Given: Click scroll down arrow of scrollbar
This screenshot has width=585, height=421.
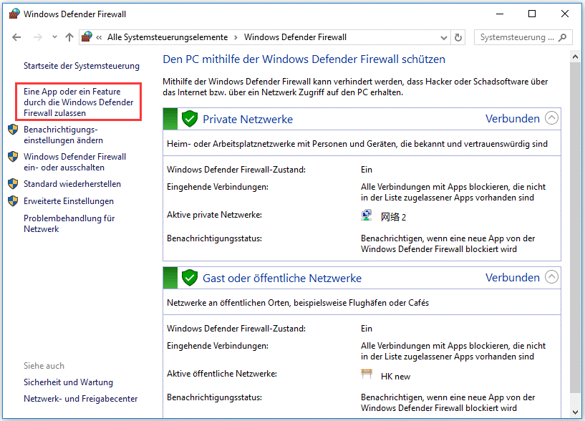Looking at the screenshot, I should (x=575, y=412).
